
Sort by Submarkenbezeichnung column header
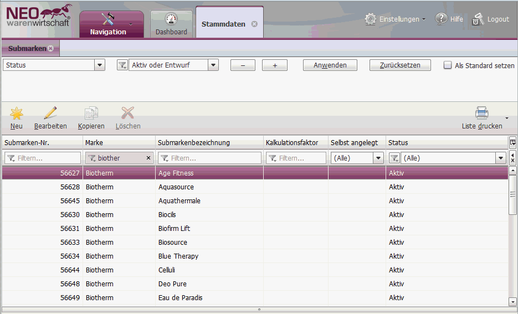(209, 143)
